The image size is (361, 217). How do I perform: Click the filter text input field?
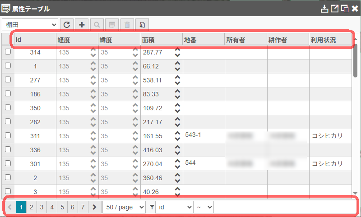click(x=285, y=207)
